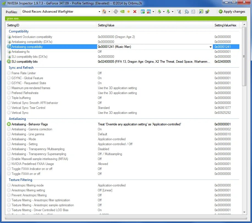Screen dimensions: 252x223
Task: Add an application to the current profile
Action: pos(143,12)
